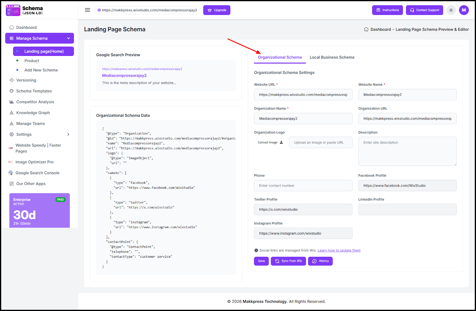Open the Product schema item

coord(32,61)
